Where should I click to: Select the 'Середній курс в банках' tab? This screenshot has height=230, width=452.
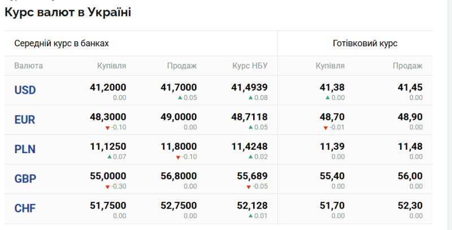tap(62, 44)
